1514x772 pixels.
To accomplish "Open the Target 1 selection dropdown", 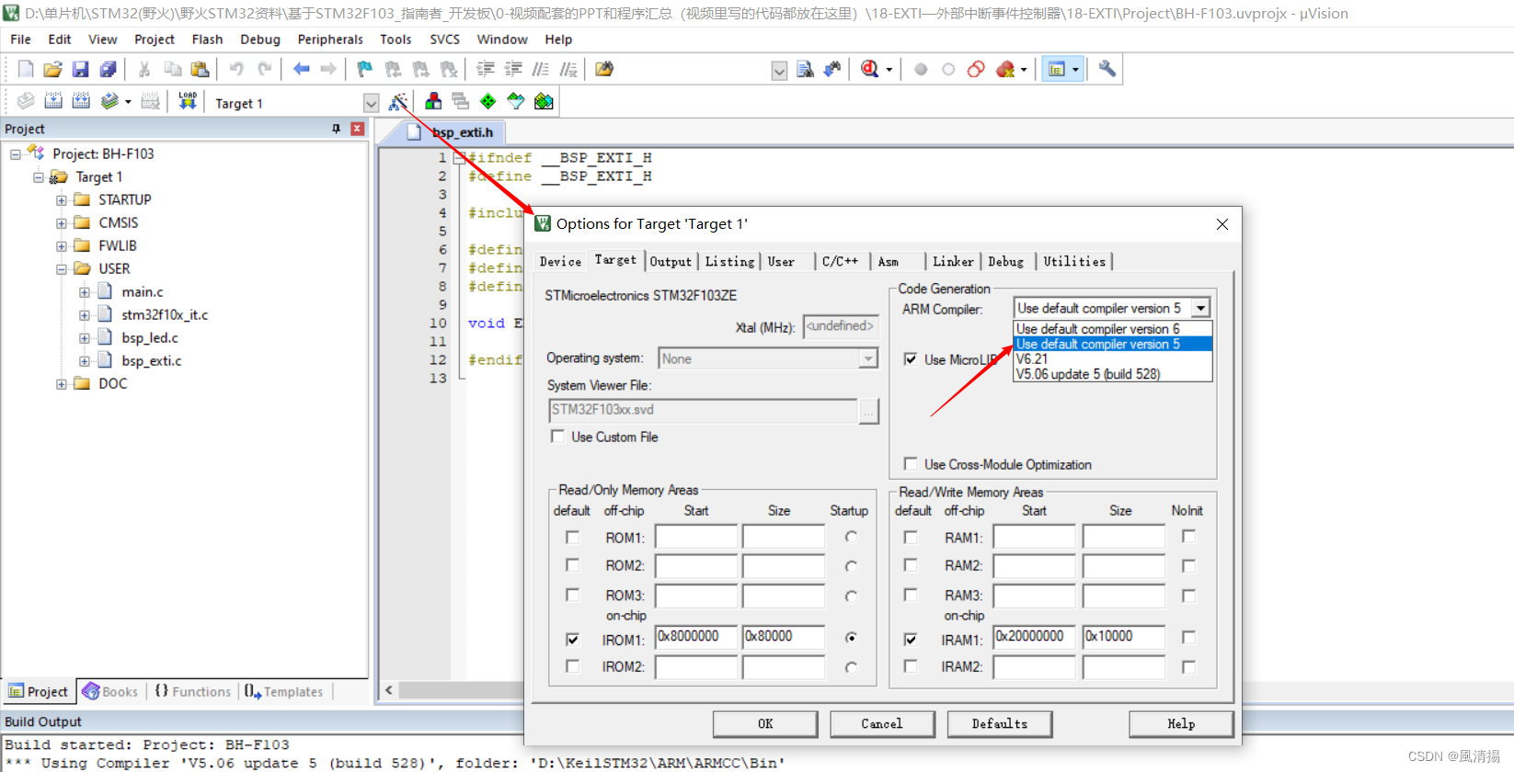I will click(x=371, y=103).
